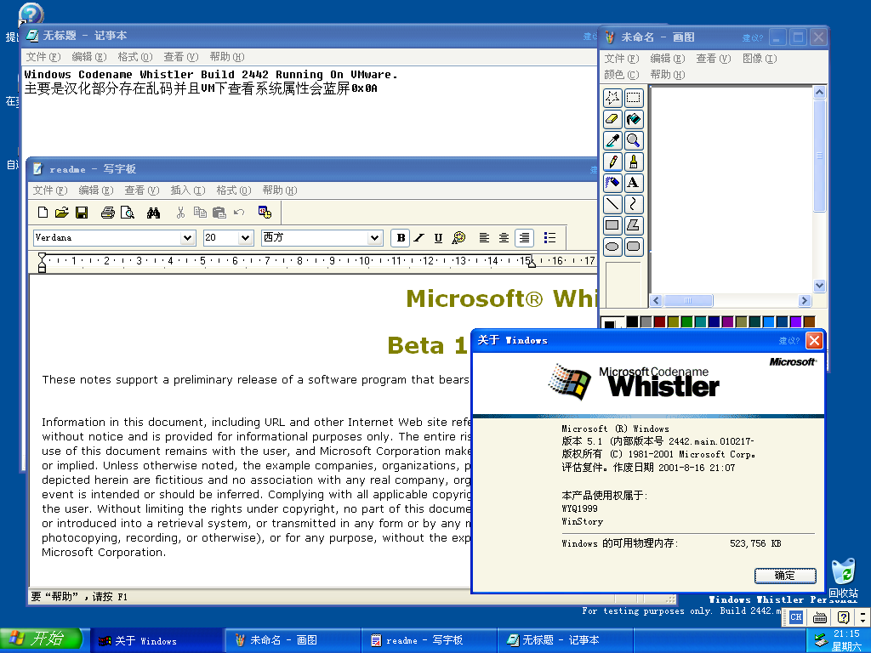
Task: Click the 确定 button in About Windows
Action: tap(785, 576)
